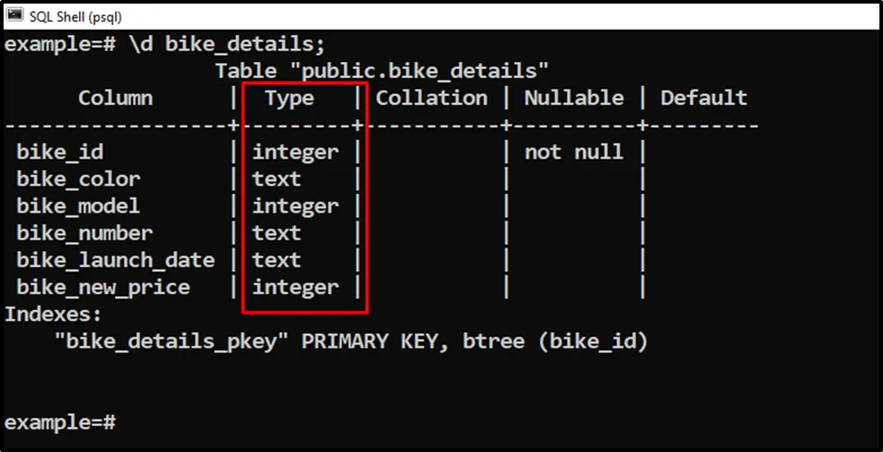883x452 pixels.
Task: Click the "Type" column header
Action: (289, 98)
